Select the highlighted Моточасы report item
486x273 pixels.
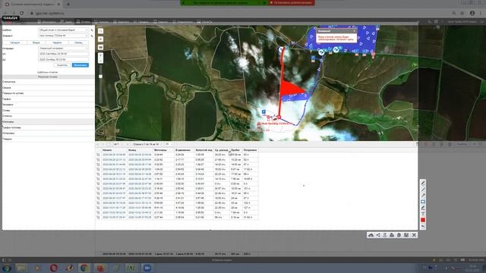48,122
